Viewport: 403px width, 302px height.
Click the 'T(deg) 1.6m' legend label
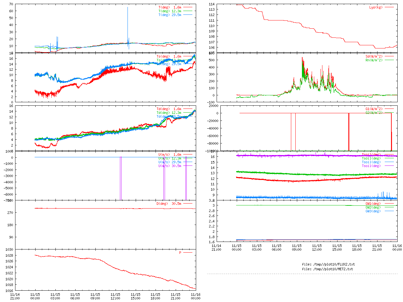170,7
